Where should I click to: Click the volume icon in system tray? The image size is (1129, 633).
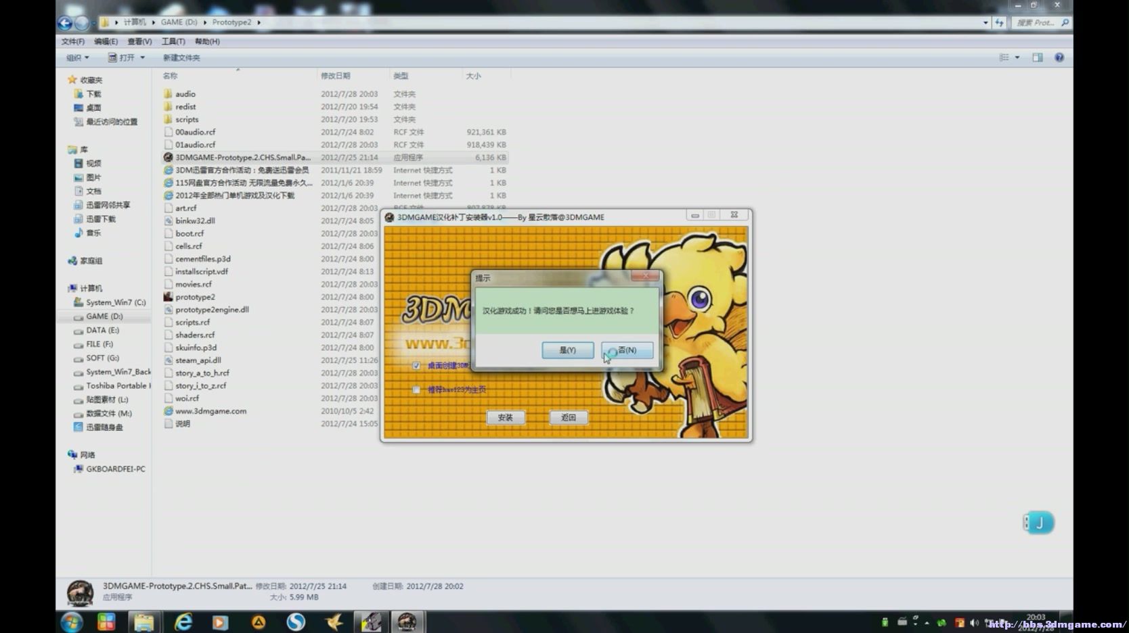974,623
